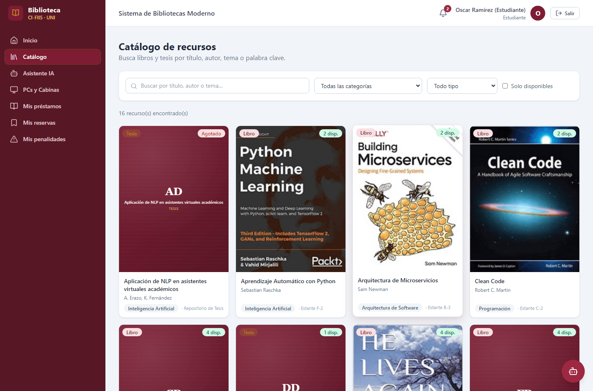Click the Inicio home icon
This screenshot has height=391, width=593.
[x=14, y=40]
